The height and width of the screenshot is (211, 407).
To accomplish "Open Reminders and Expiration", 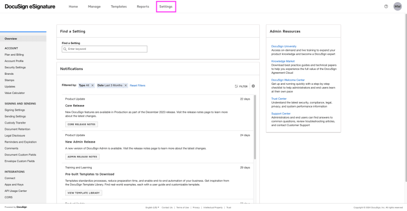I will click(x=21, y=142).
